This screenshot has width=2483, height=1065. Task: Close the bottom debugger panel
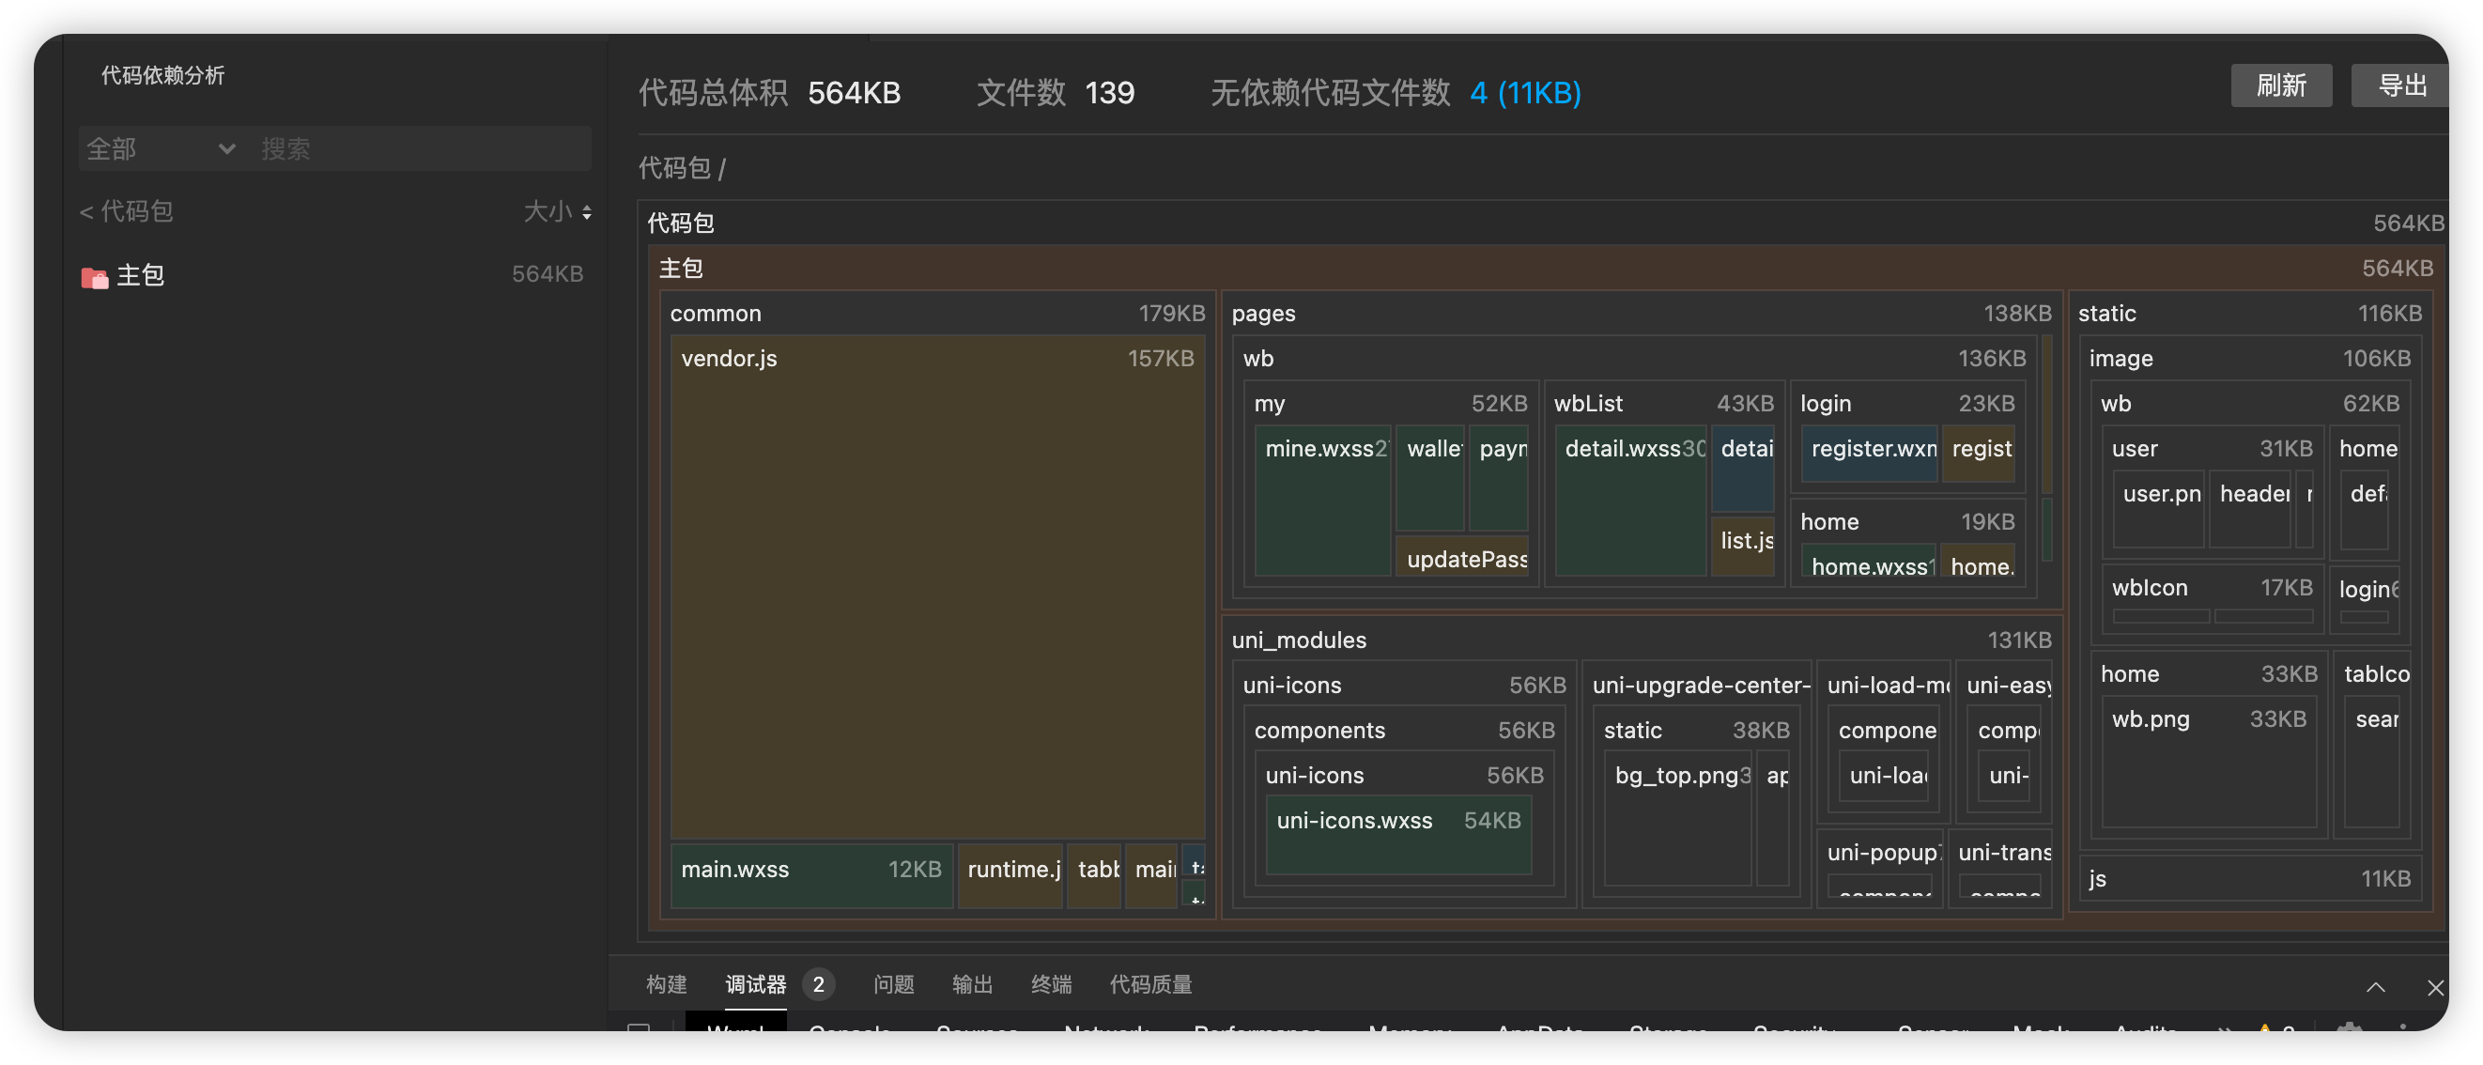[x=2435, y=987]
